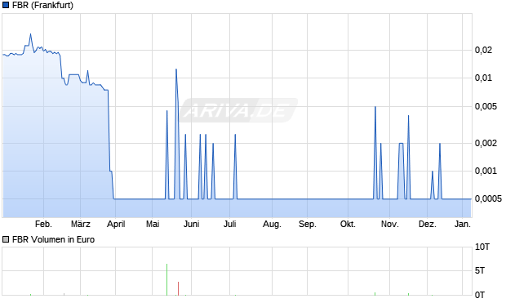Viewport: 506px width, 303px height.
Task: Click the red volume bar in late May
Action: click(x=178, y=288)
